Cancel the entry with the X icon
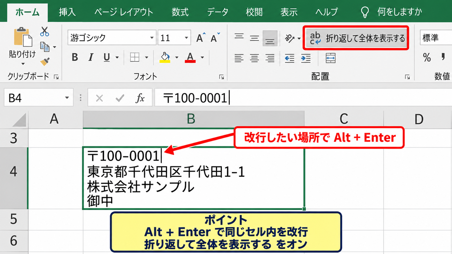The height and width of the screenshot is (254, 452). pyautogui.click(x=99, y=98)
